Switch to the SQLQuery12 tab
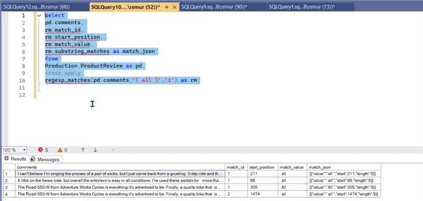 pos(37,7)
